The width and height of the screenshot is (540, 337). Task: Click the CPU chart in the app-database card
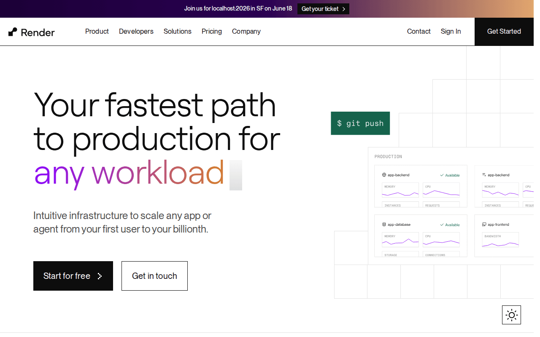tap(441, 240)
